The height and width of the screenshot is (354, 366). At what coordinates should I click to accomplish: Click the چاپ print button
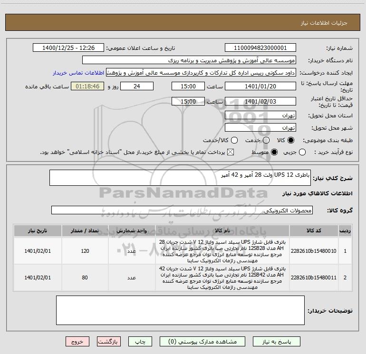coord(140,342)
